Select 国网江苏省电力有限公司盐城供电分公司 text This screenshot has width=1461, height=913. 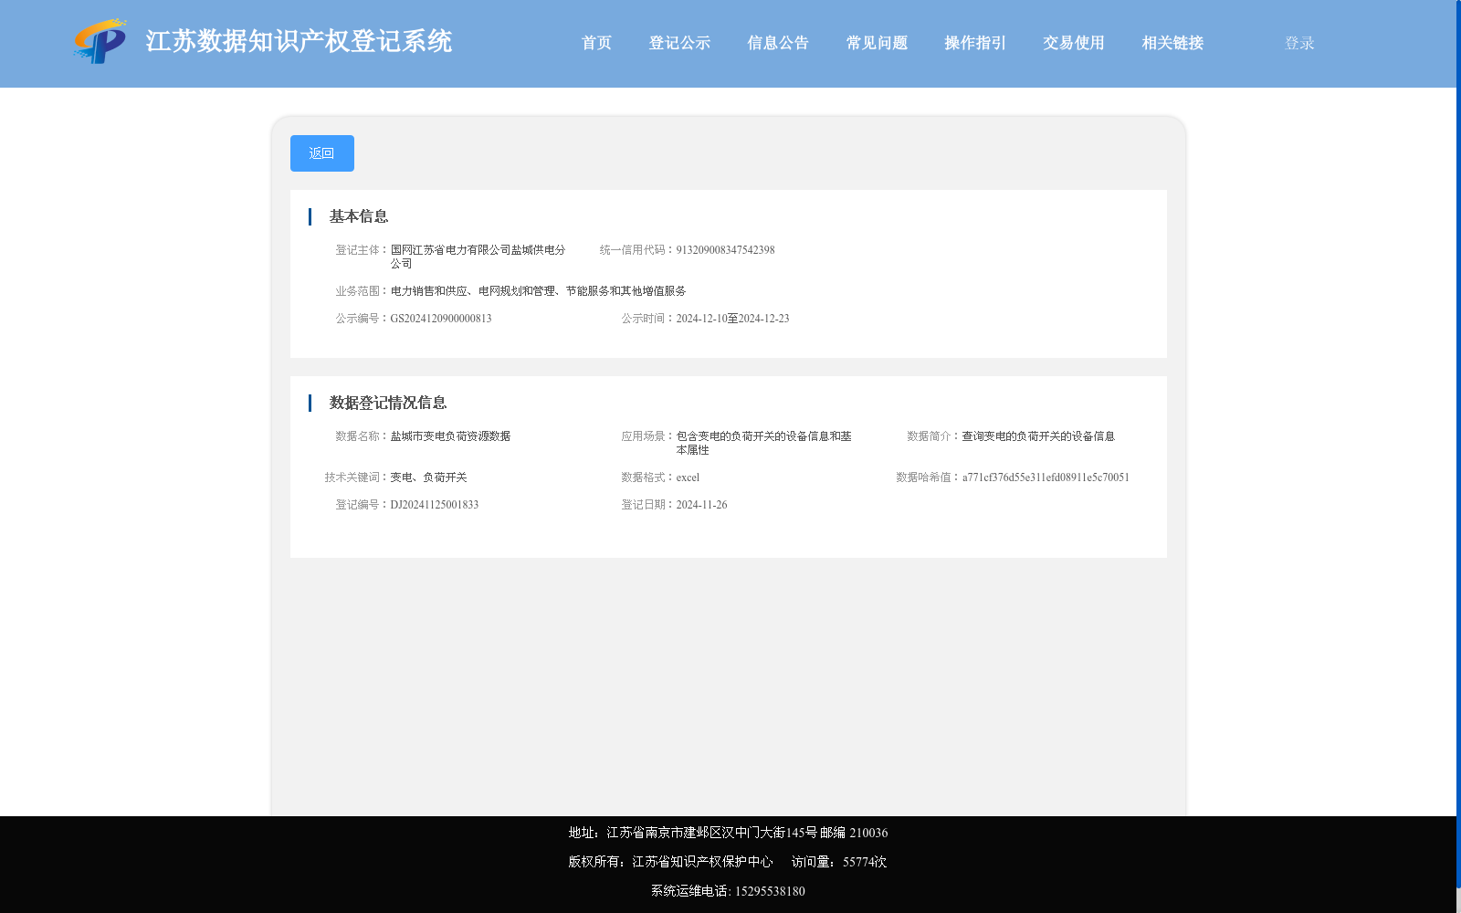click(478, 257)
